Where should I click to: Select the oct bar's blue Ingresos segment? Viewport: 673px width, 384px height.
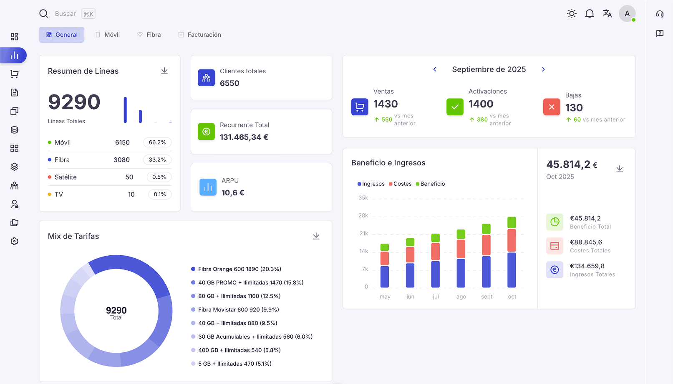click(512, 270)
